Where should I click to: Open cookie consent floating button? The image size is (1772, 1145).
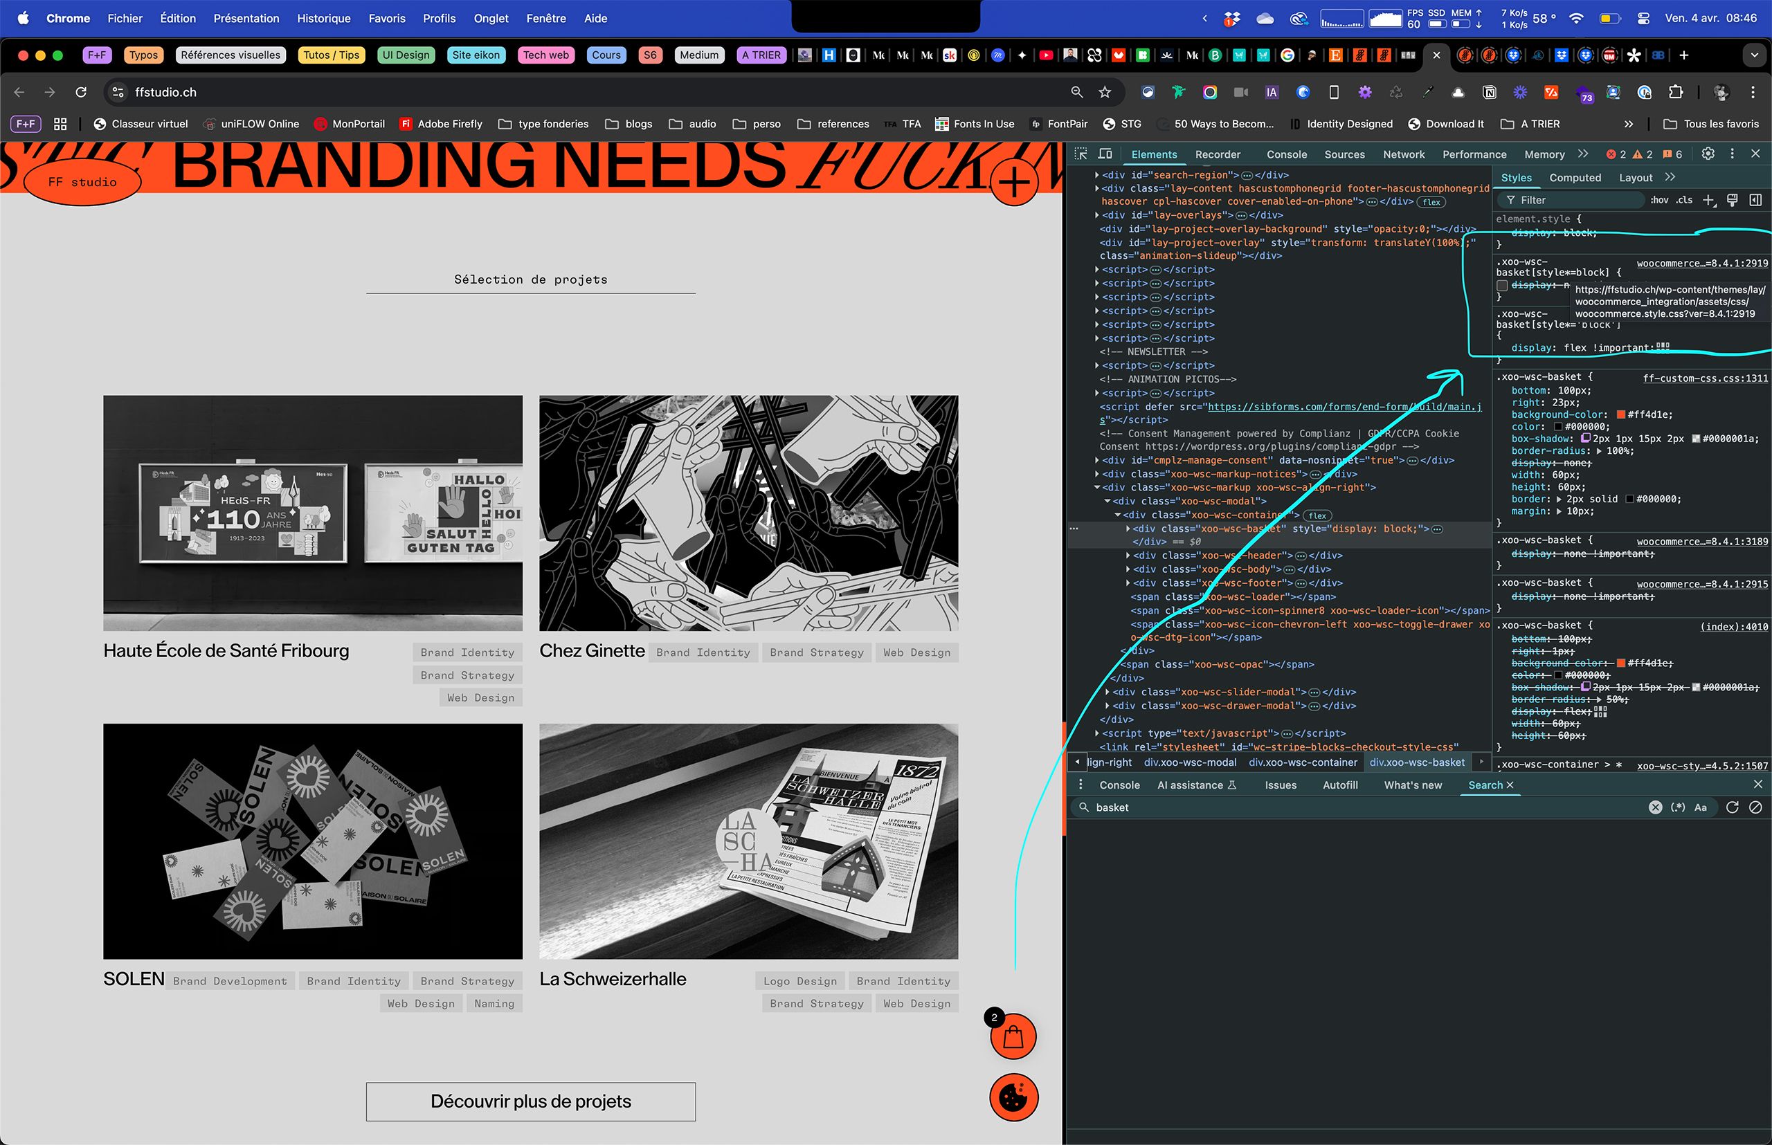point(1013,1097)
